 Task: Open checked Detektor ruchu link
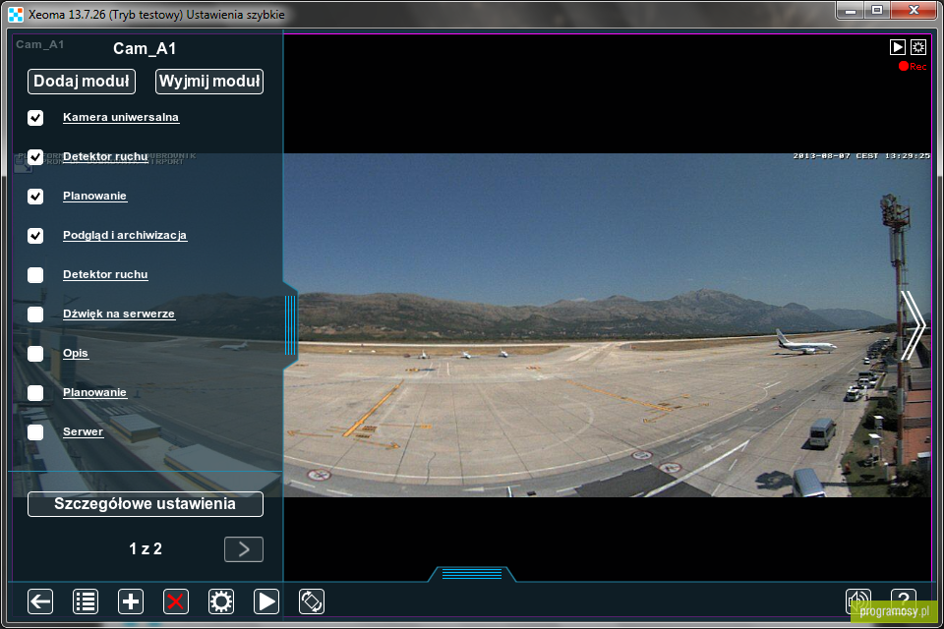pyautogui.click(x=105, y=156)
